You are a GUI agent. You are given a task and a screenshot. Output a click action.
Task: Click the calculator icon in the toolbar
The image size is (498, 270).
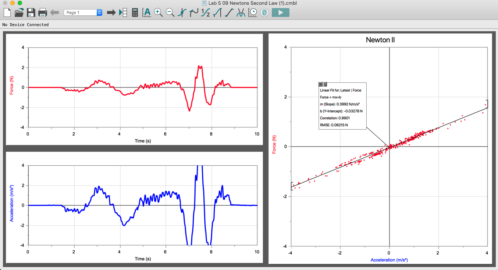135,12
